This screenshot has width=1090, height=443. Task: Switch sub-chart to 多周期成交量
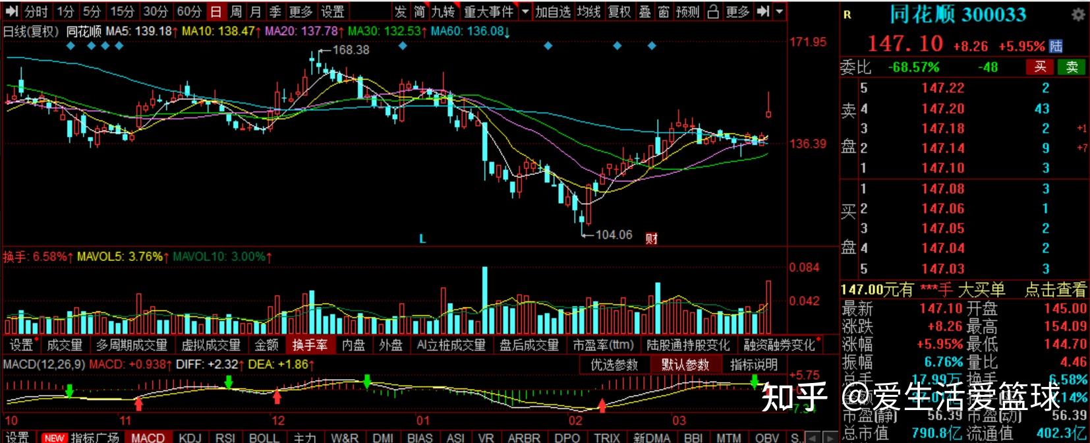click(132, 345)
